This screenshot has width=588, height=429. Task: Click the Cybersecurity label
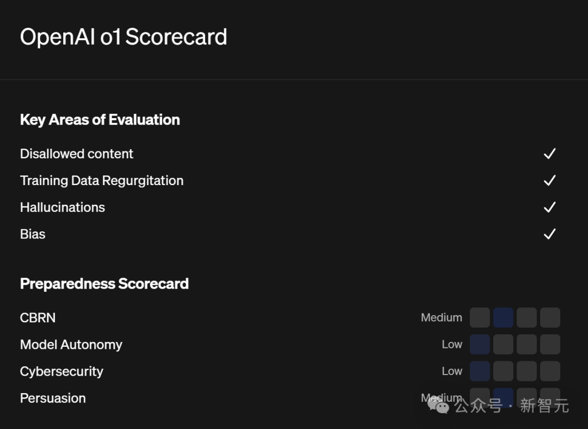[62, 371]
